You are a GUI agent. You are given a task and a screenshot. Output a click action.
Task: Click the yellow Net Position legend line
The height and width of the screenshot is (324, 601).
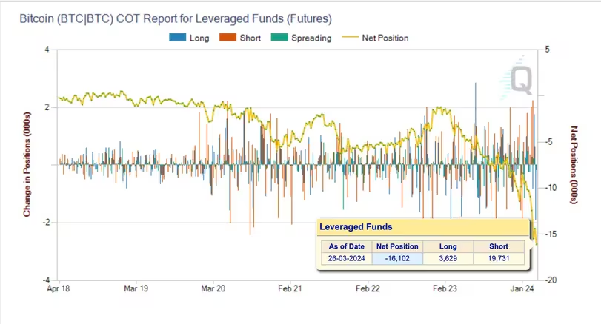point(350,38)
